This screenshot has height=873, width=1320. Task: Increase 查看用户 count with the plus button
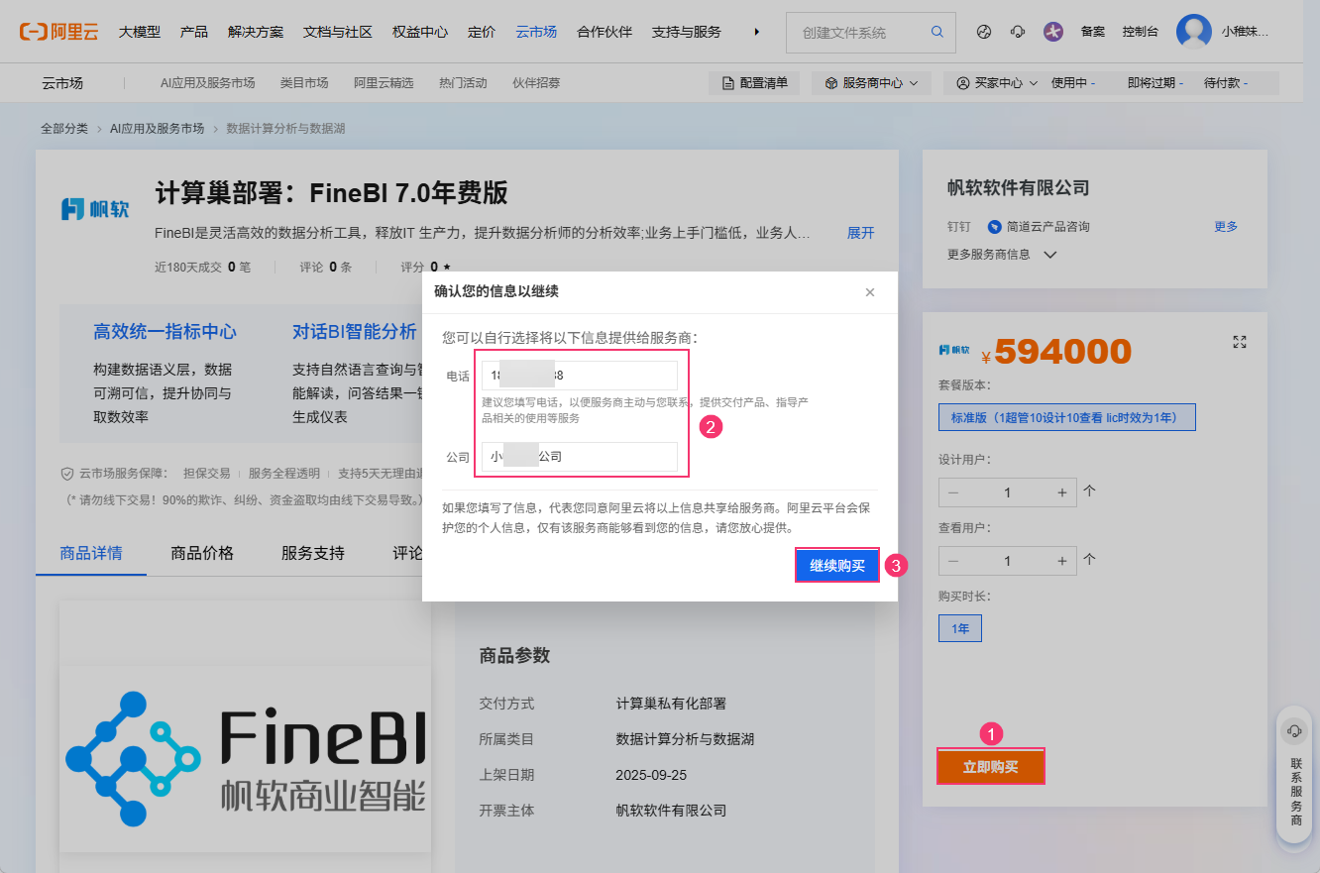click(x=1062, y=561)
